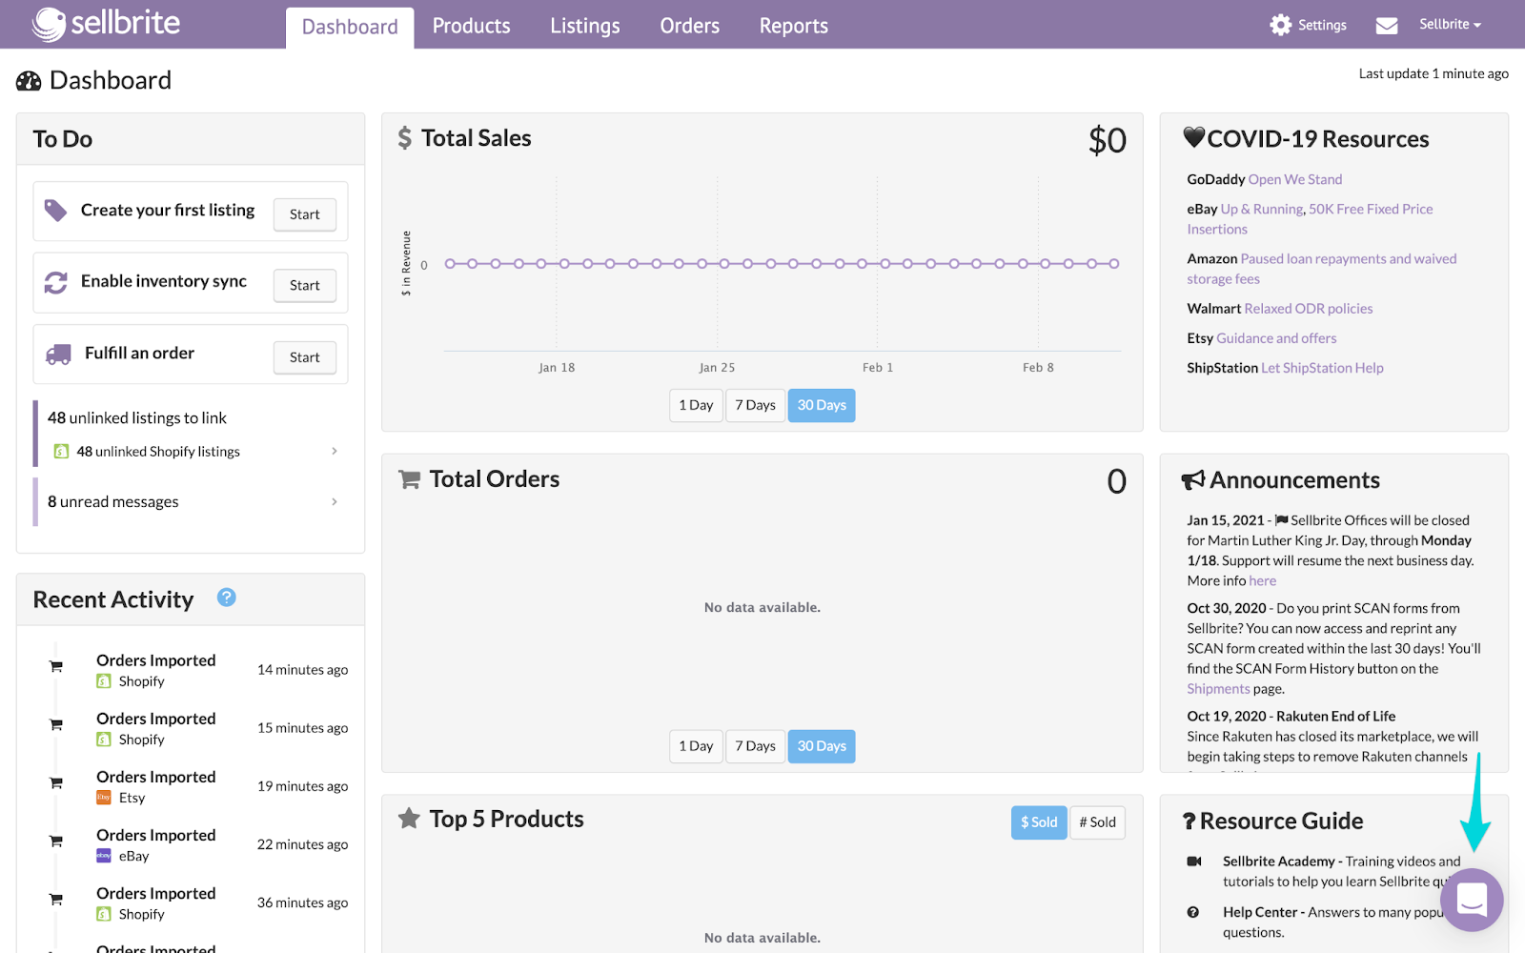Click the tag icon beside Create your first listing
This screenshot has height=953, width=1525.
point(56,211)
